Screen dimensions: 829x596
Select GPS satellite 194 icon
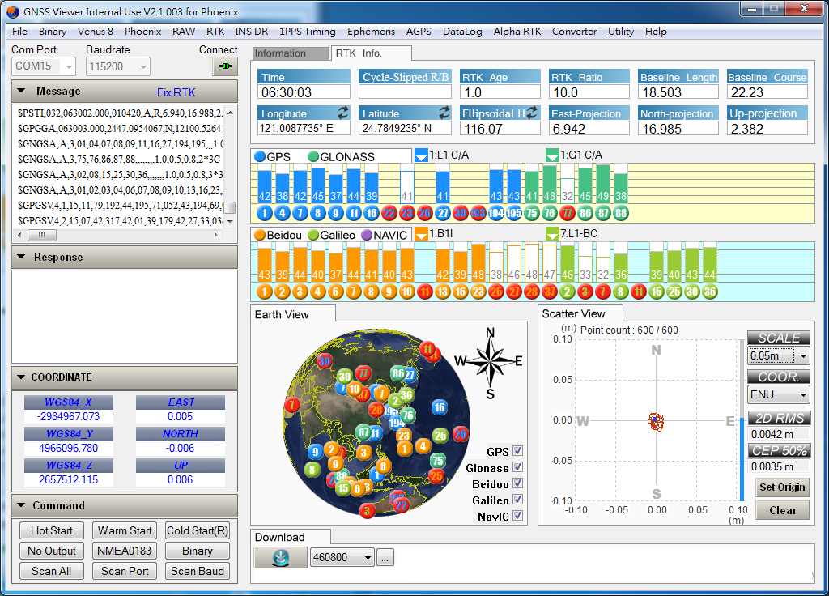click(x=495, y=213)
